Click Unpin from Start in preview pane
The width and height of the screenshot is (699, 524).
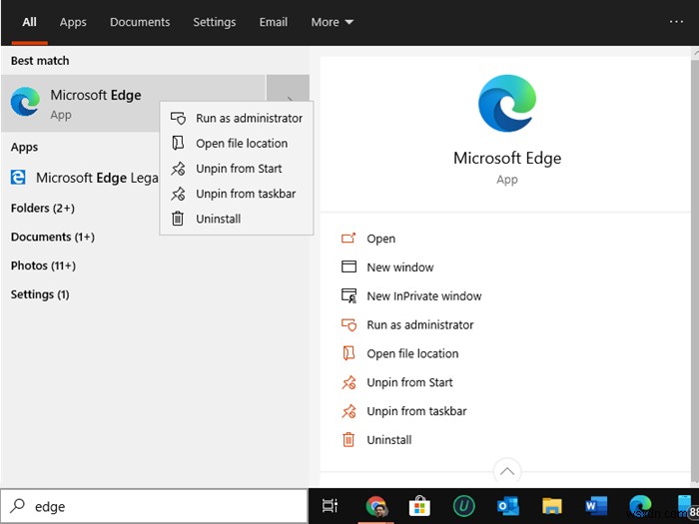coord(409,382)
